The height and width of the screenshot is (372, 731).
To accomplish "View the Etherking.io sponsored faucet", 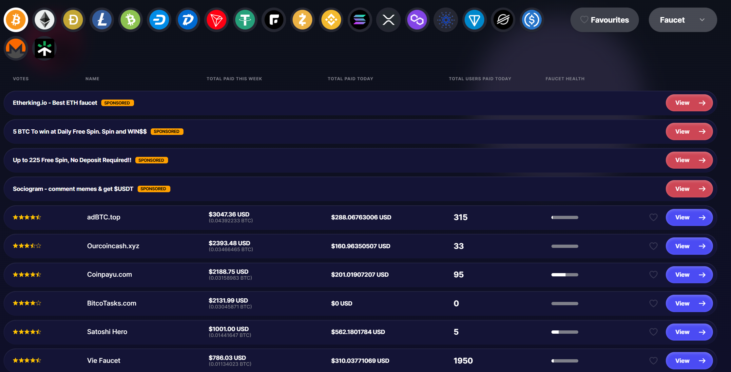I will click(x=689, y=103).
